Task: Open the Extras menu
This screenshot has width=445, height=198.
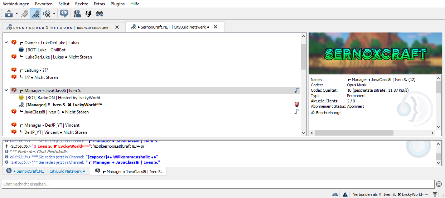Action: click(99, 4)
